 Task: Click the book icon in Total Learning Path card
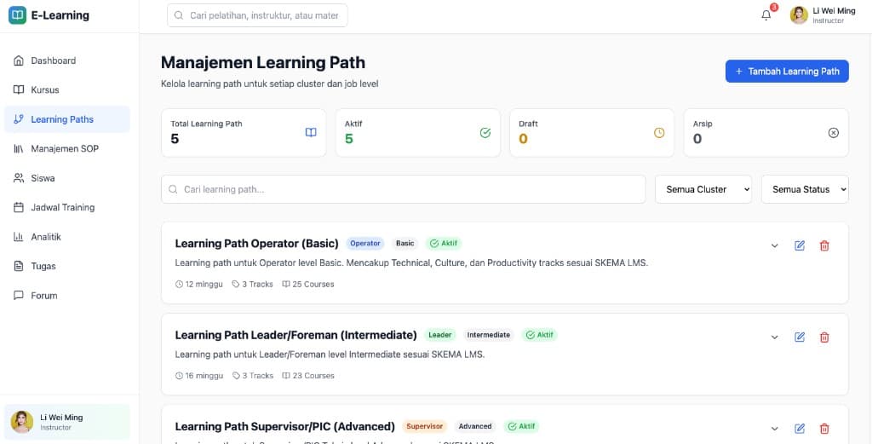[x=311, y=132]
